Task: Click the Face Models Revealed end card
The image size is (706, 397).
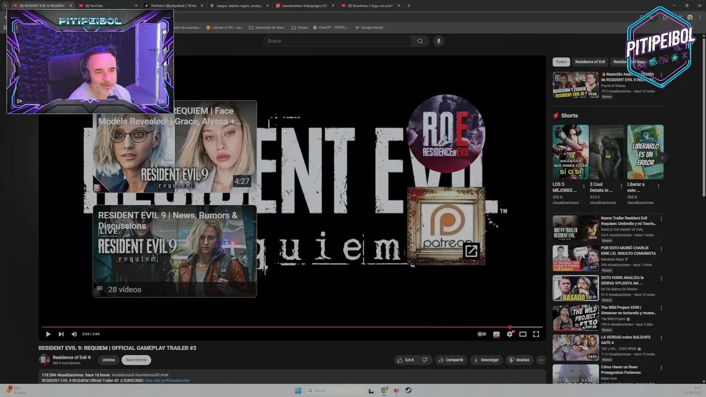Action: [x=174, y=147]
